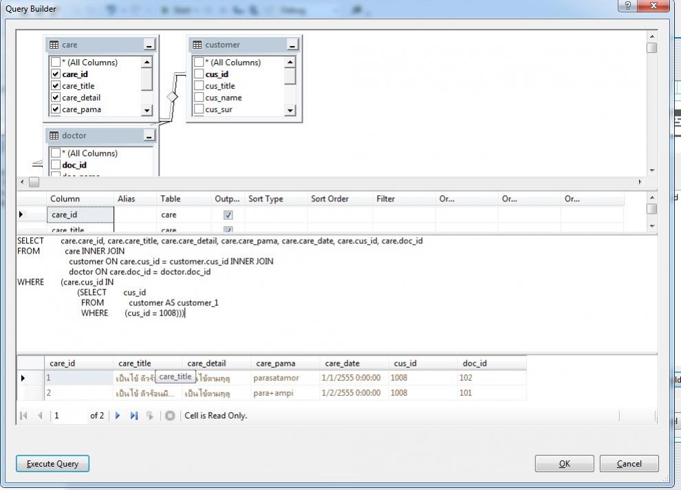Uncheck care_pama in care table
This screenshot has height=490, width=681.
[56, 109]
